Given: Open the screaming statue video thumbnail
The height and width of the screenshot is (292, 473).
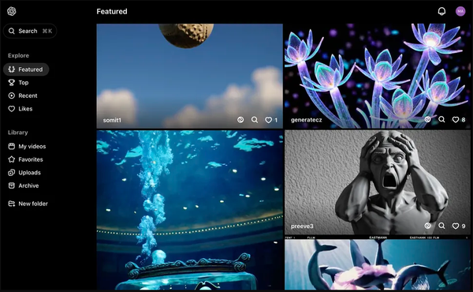Looking at the screenshot, I should [378, 182].
